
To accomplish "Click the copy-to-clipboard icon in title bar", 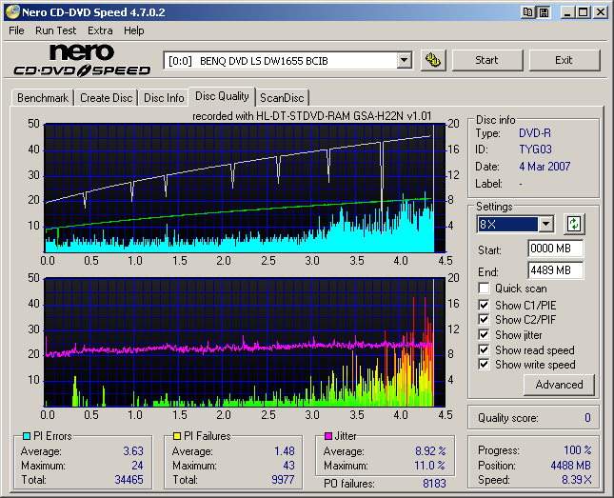I will [527, 12].
